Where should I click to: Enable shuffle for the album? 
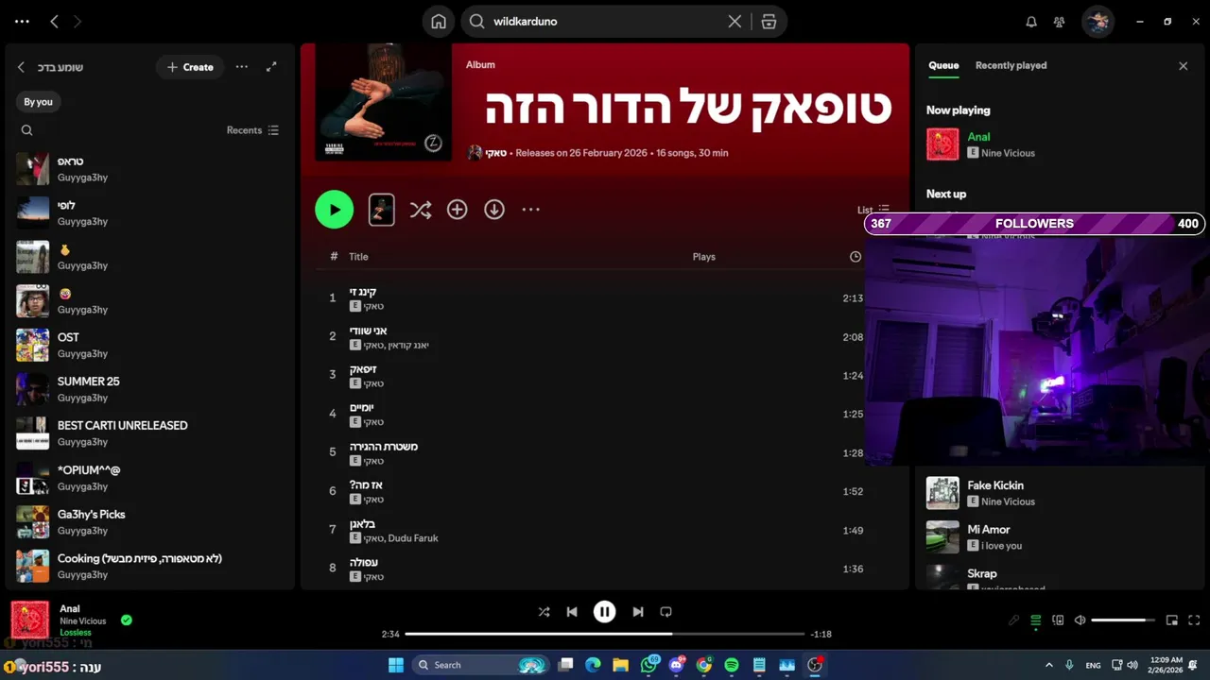point(421,210)
